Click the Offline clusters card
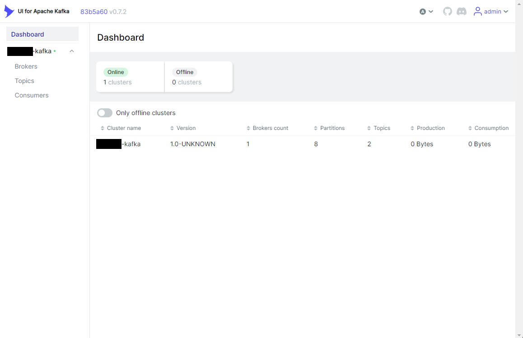The height and width of the screenshot is (338, 523). 199,77
